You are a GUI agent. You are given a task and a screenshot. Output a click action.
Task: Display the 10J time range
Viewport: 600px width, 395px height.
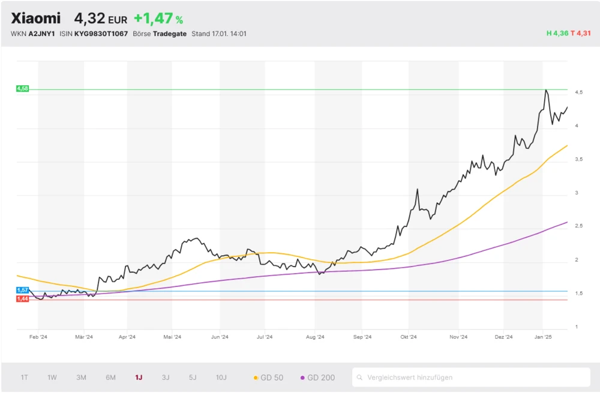[221, 378]
